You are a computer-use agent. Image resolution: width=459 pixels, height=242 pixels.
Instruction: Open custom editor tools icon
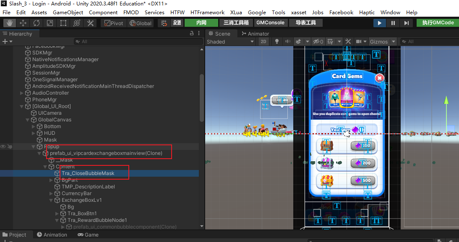(x=90, y=23)
